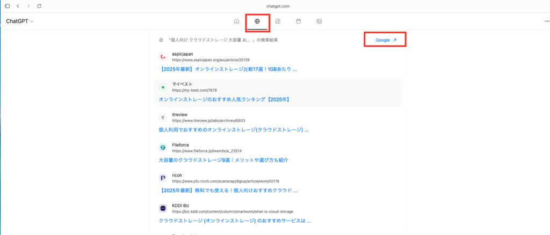Click the browser back arrow
The height and width of the screenshot is (235, 550).
18,6
